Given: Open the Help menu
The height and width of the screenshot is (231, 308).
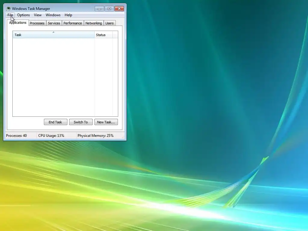Looking at the screenshot, I should coord(68,15).
